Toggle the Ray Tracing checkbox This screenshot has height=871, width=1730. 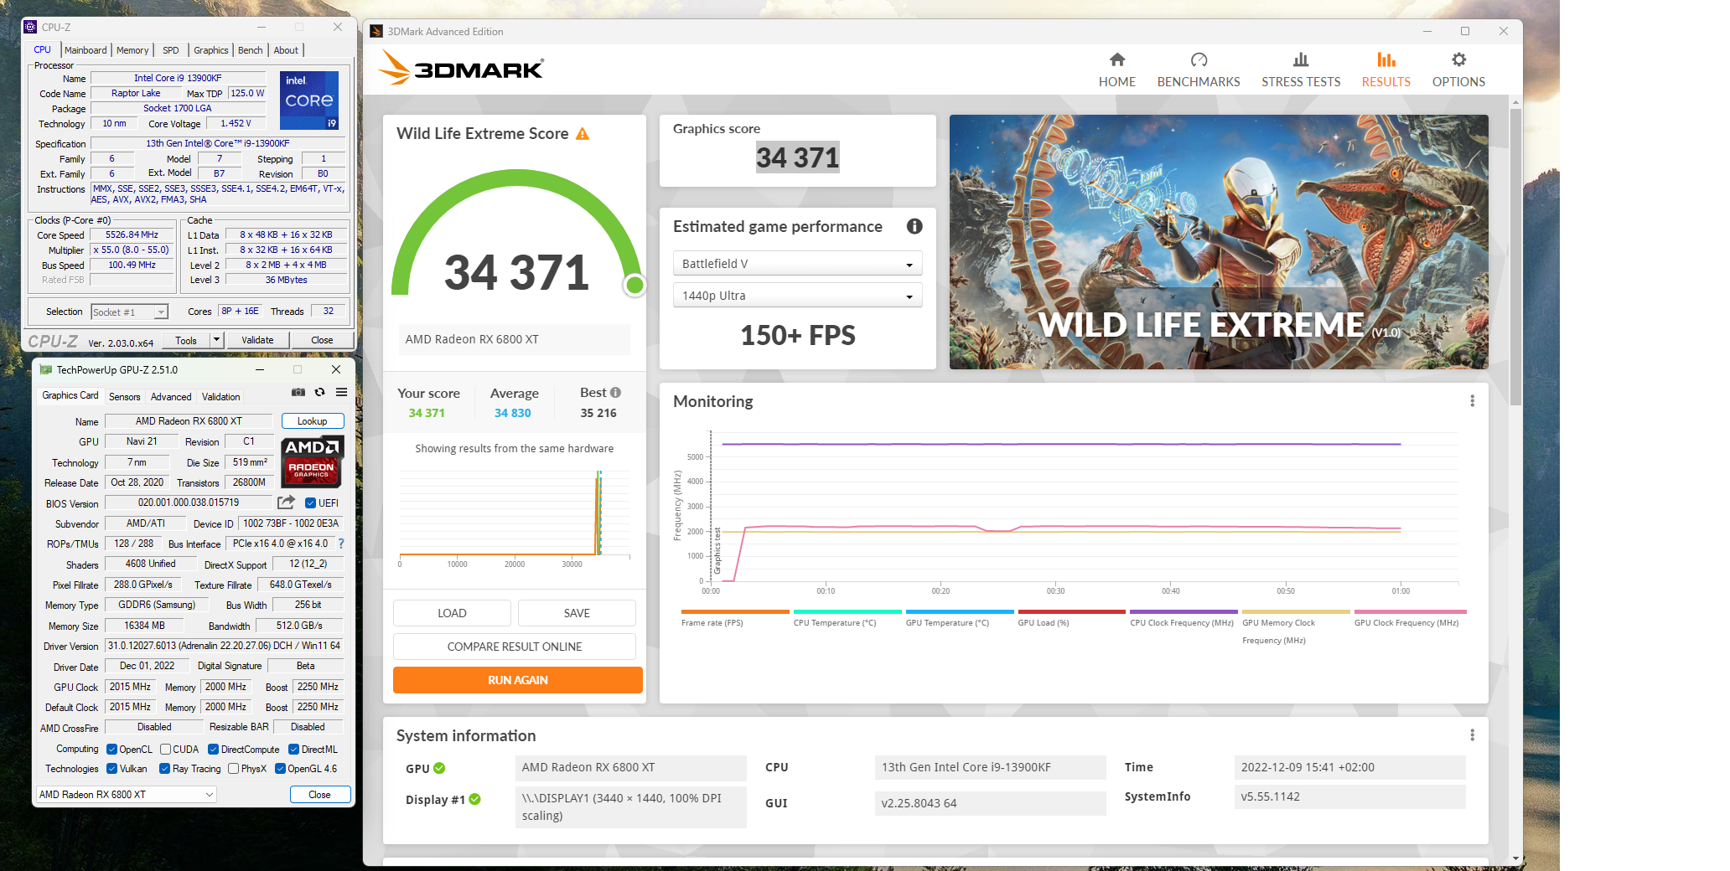[x=164, y=769]
